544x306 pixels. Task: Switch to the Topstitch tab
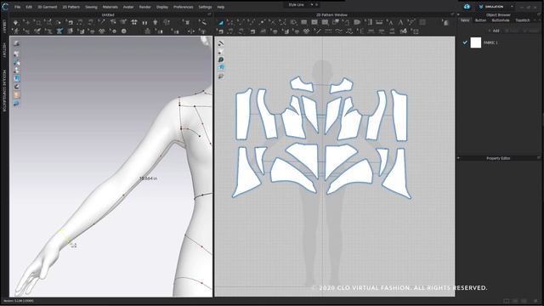(523, 20)
